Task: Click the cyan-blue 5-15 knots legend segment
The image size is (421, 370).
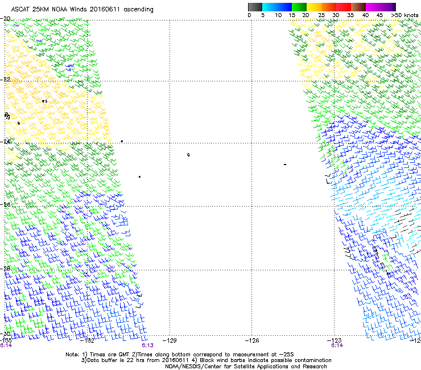Action: 277,7
